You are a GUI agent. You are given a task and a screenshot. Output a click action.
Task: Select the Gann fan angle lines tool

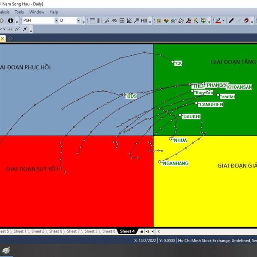pyautogui.click(x=107, y=21)
